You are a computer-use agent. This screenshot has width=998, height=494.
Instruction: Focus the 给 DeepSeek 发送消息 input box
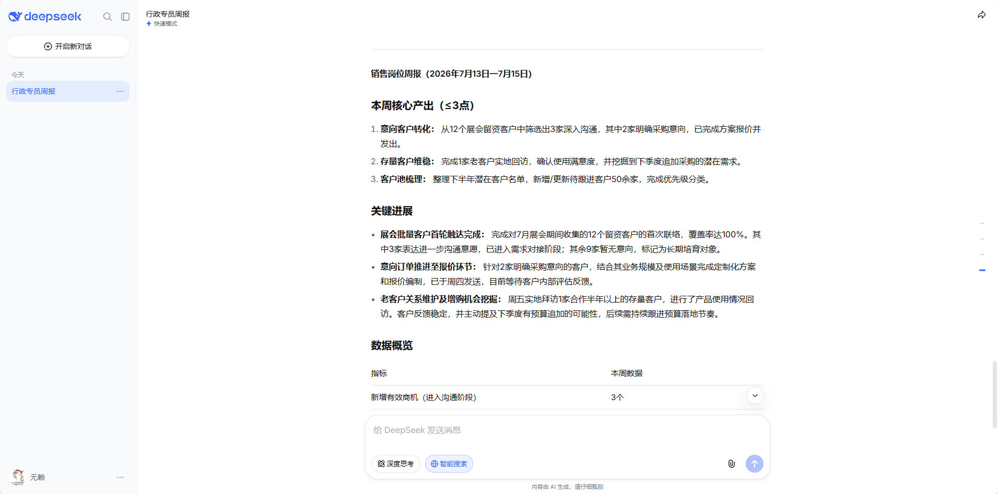tap(568, 430)
